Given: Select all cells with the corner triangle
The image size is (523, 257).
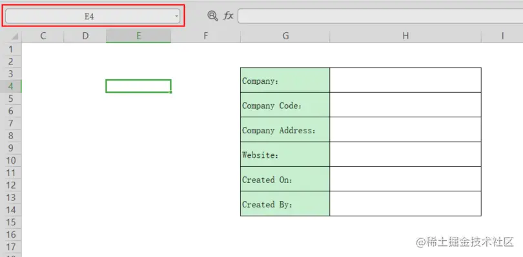Looking at the screenshot, I should (x=15, y=36).
